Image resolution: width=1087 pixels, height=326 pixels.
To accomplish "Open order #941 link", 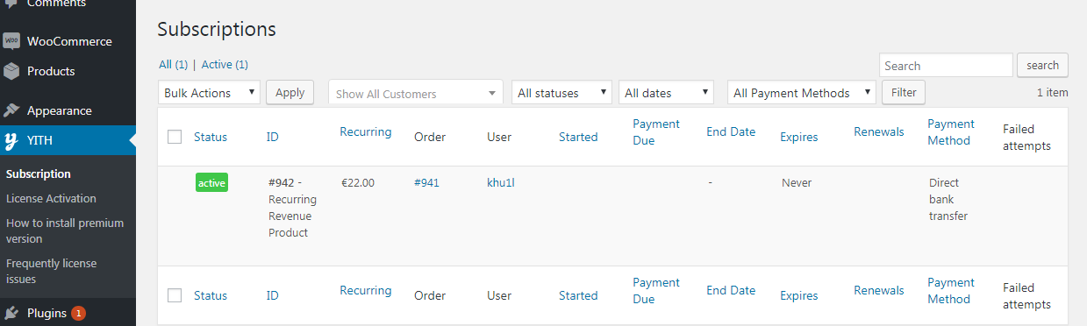I will pyautogui.click(x=426, y=182).
